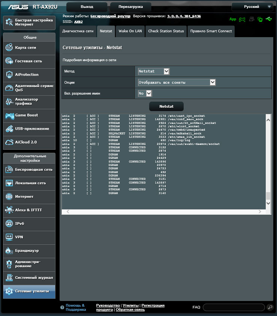277x316 pixels.
Task: Open Беспроводная сеть wireless icon
Action: point(9,170)
